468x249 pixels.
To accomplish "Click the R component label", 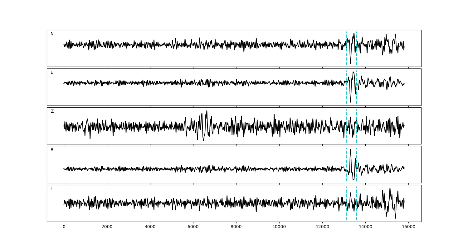I will pos(52,150).
